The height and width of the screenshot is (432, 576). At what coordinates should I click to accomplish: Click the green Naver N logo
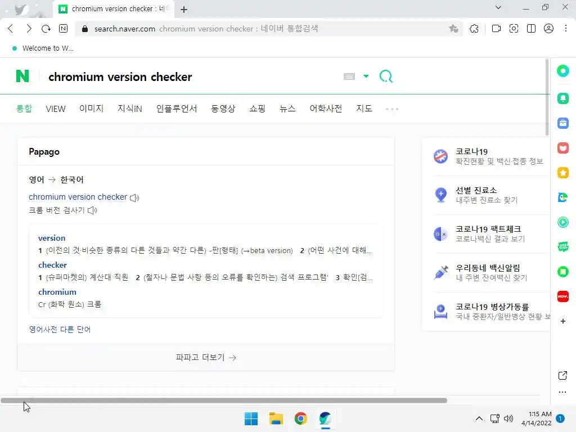coord(22,76)
